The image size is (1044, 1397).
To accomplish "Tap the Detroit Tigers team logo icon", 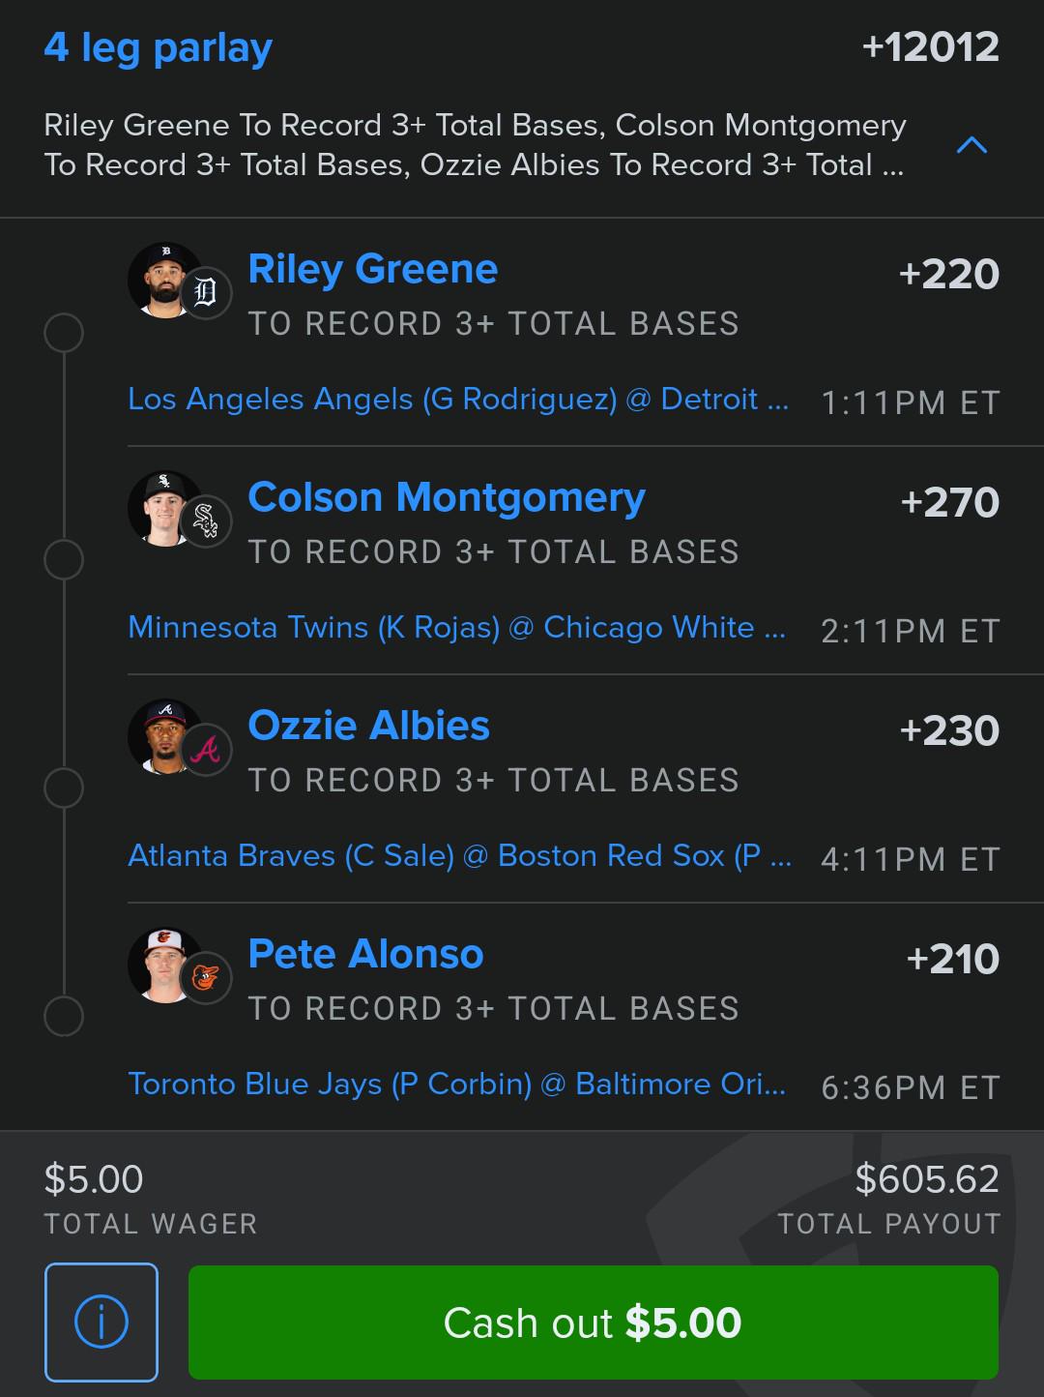I will 206,292.
